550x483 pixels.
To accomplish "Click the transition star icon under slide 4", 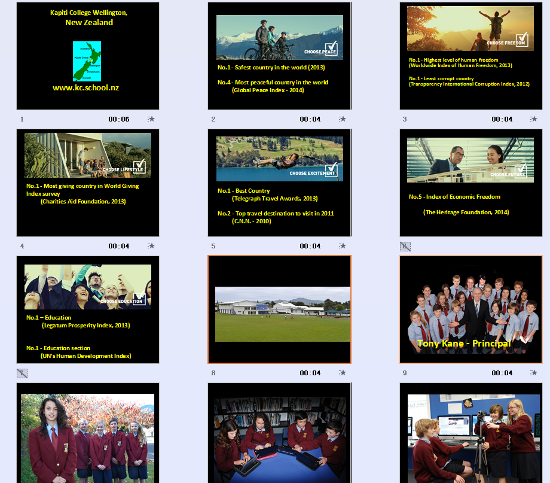I will (151, 246).
